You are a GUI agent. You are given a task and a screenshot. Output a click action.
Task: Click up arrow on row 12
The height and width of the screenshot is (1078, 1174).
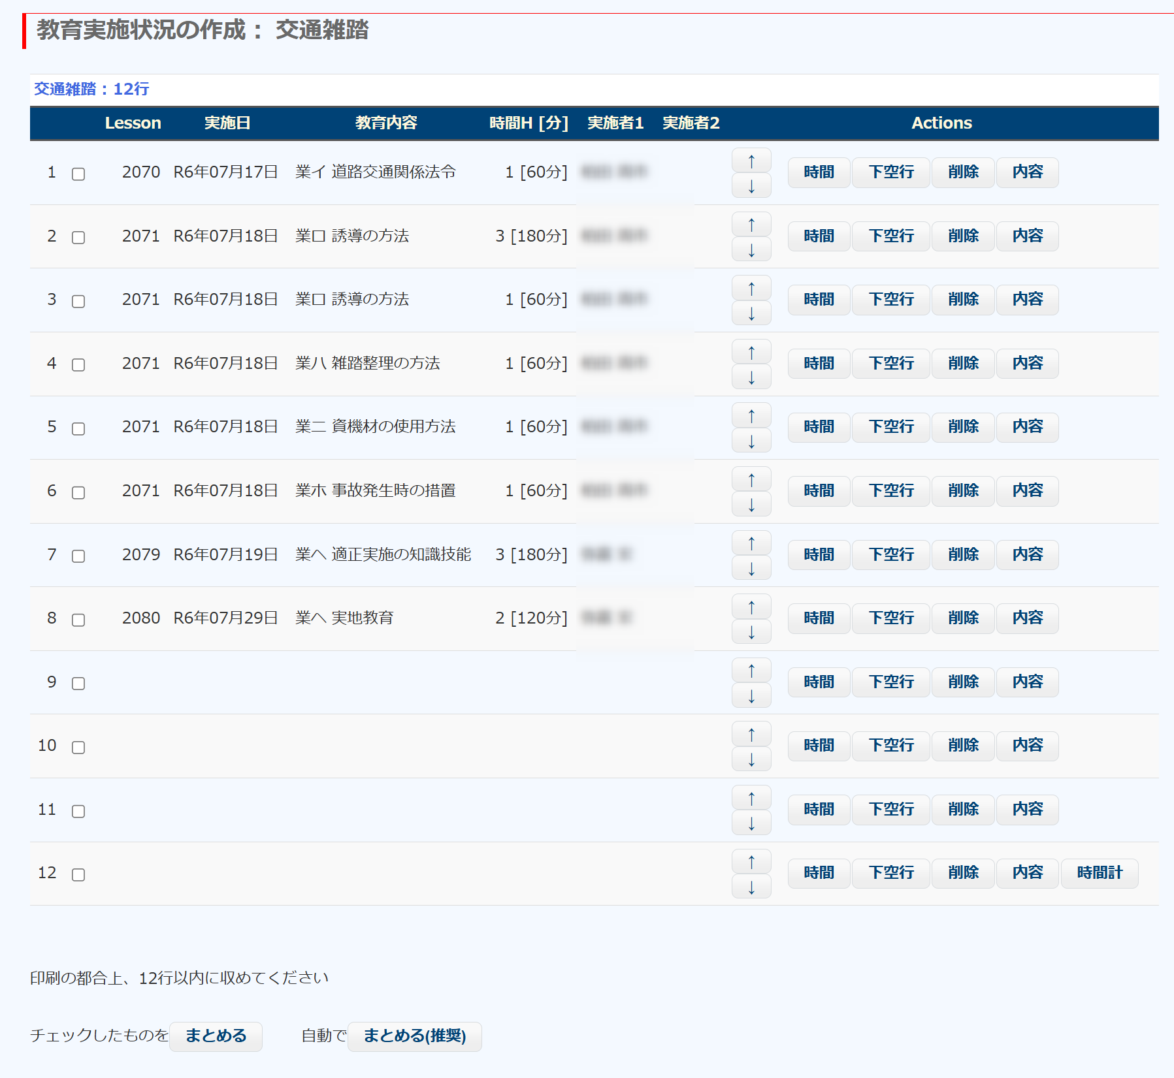[751, 862]
